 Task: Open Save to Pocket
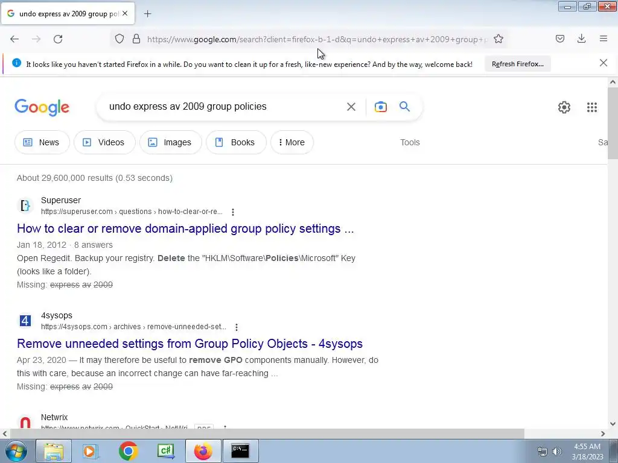559,39
